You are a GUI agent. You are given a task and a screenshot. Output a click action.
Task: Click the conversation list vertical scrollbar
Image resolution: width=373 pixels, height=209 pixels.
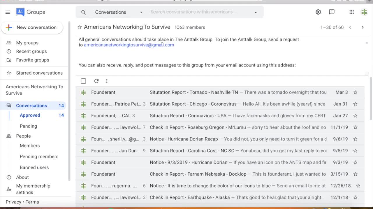point(371,99)
